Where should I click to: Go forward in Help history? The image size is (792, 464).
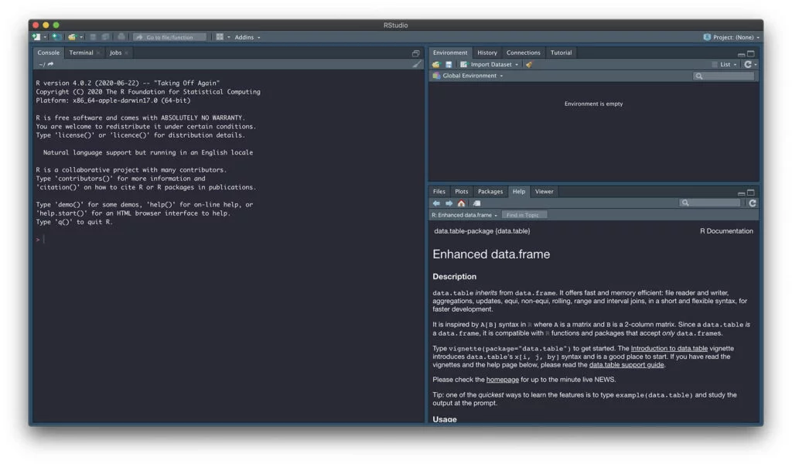tap(449, 203)
